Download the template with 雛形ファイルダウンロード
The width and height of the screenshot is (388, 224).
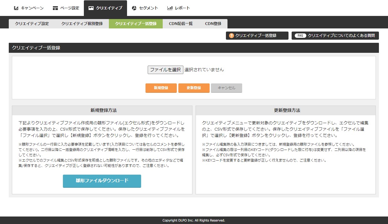point(102,181)
